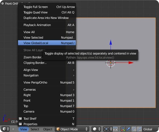Screen dimensions: 159x132
Task: Toggle the Tool Shelf checkbox
Action: tap(20, 118)
